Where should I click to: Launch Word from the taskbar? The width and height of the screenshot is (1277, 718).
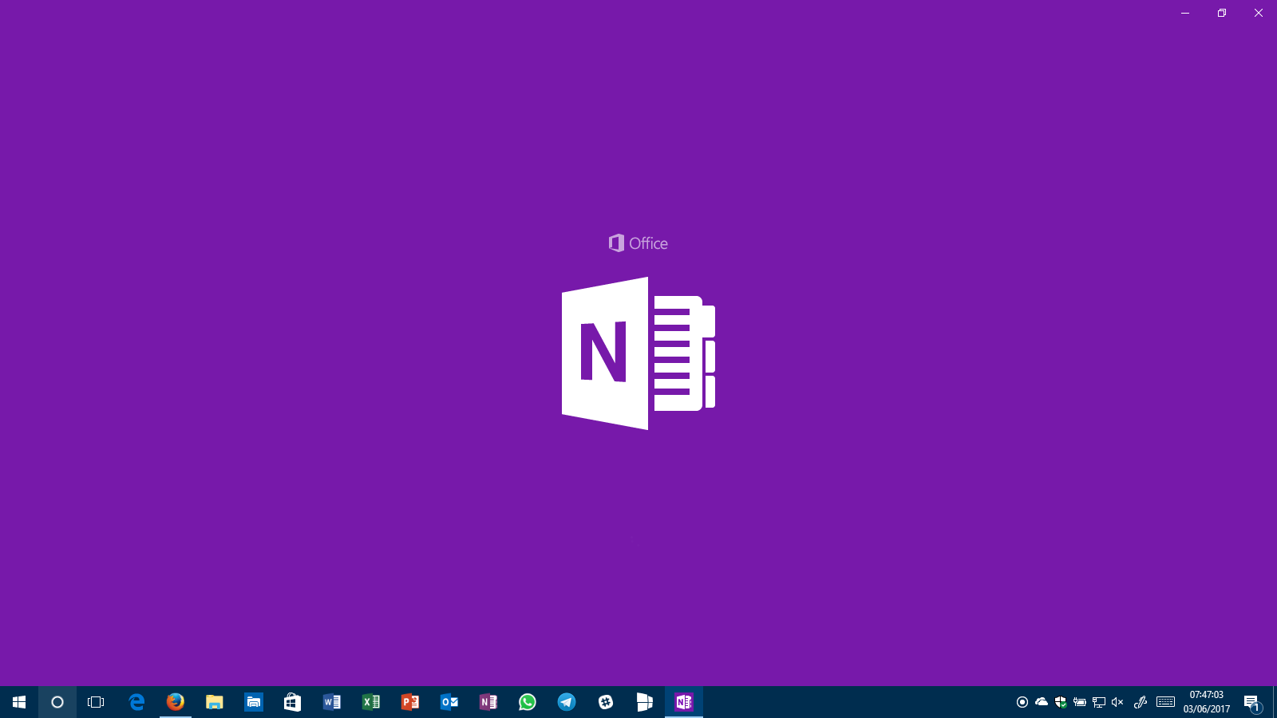331,702
